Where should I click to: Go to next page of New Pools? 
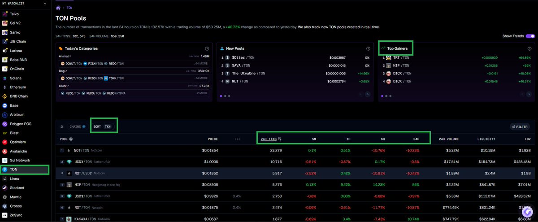coord(367,94)
